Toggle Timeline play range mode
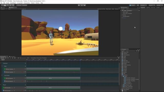Screen dimensions: 164x92 18,58
